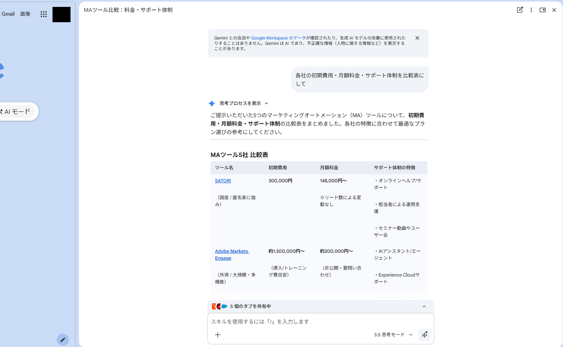The width and height of the screenshot is (563, 347).
Task: Click the ※リード数による変動なし note
Action: coord(341,201)
